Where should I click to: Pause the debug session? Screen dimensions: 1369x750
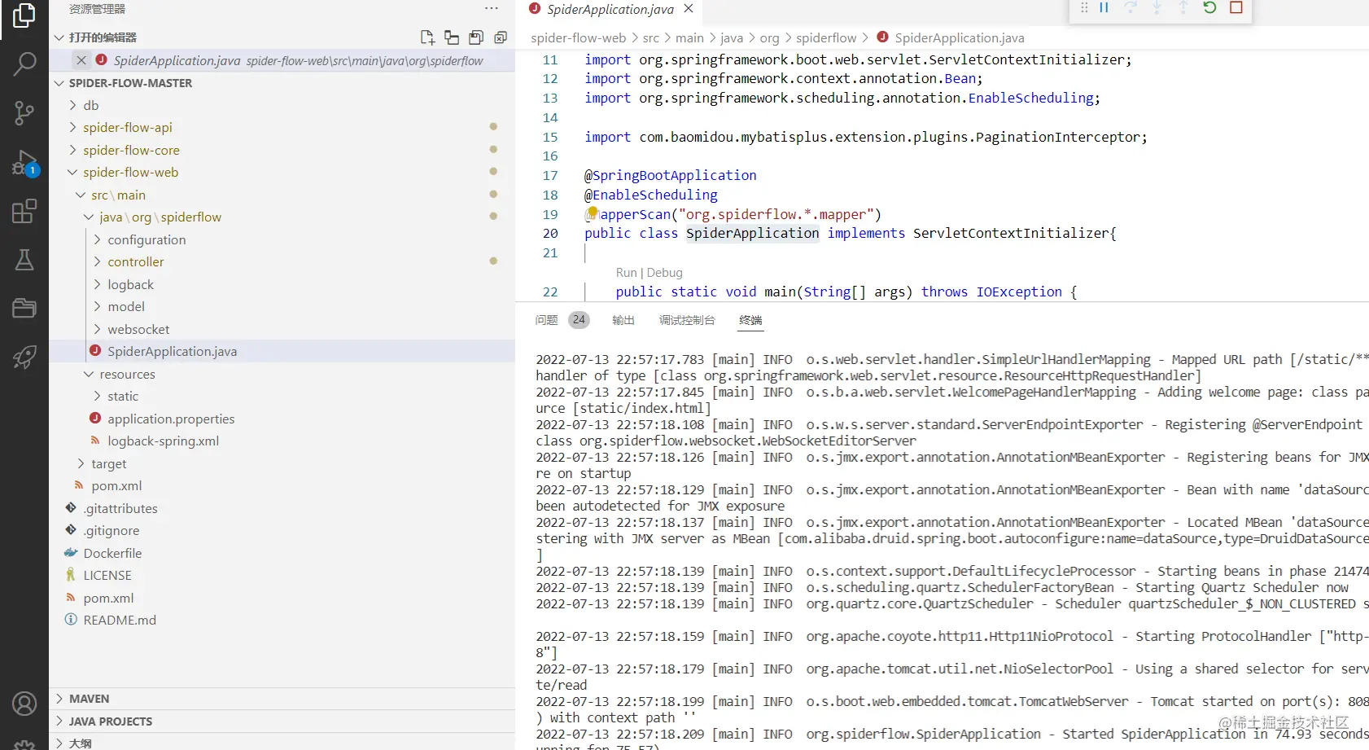(1104, 7)
